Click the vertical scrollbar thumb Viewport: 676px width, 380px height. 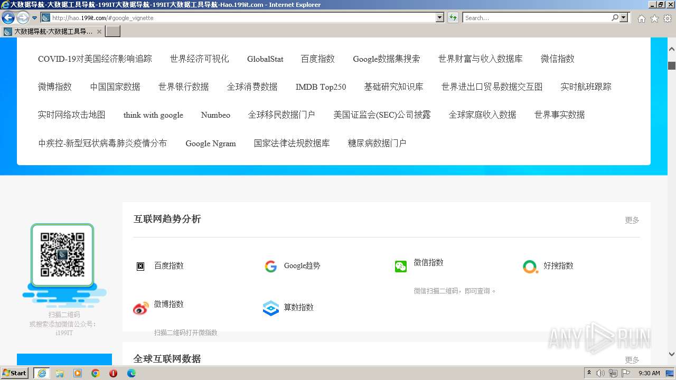coord(672,65)
